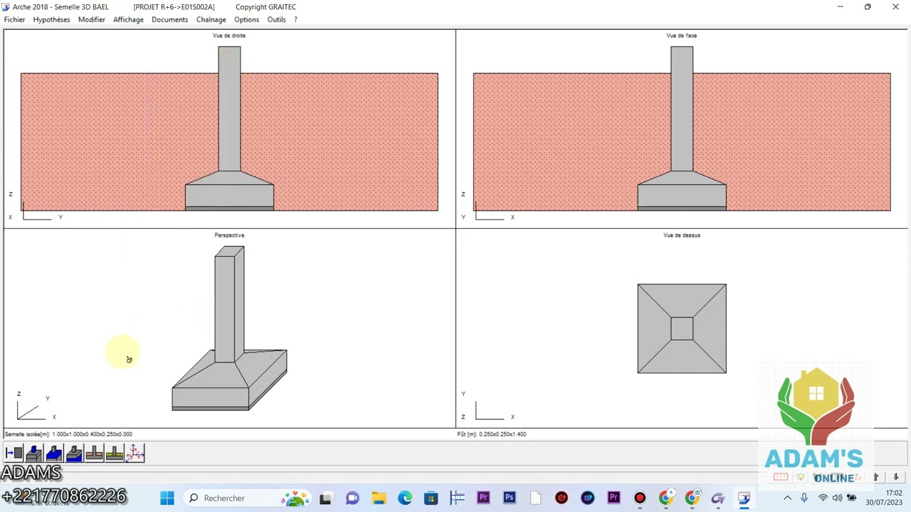This screenshot has width=911, height=512.
Task: Click the volume speaker tray icon
Action: (x=837, y=498)
